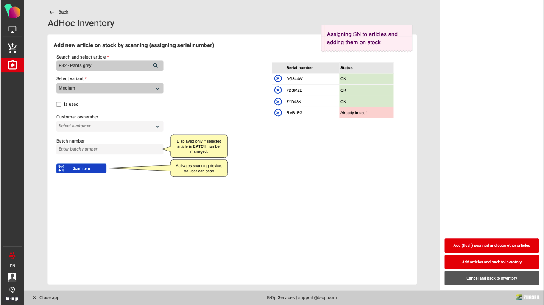Switch language via EN selector
This screenshot has height=305, width=544.
point(12,266)
